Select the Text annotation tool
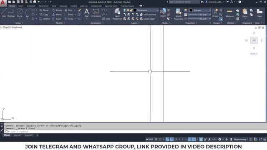Screen dimensions: 267x150 pos(87,13)
